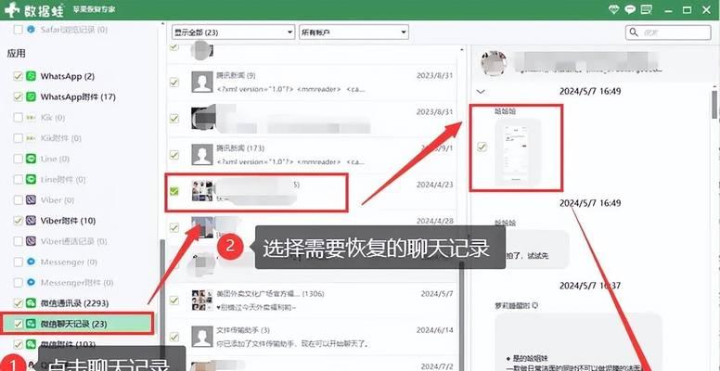
Task: Toggle checkbox for 美团外卖 conversation
Action: tap(174, 300)
